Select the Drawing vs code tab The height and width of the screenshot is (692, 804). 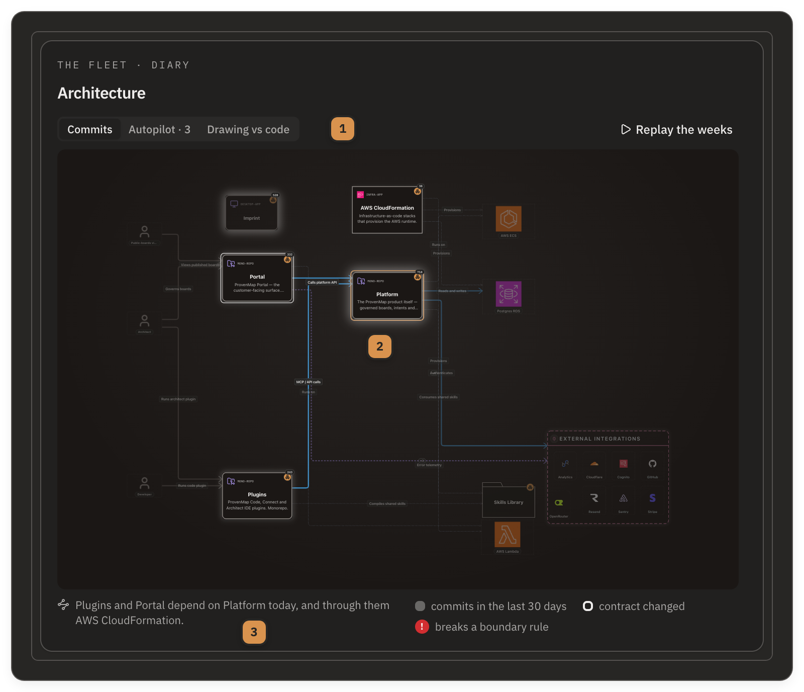point(248,129)
